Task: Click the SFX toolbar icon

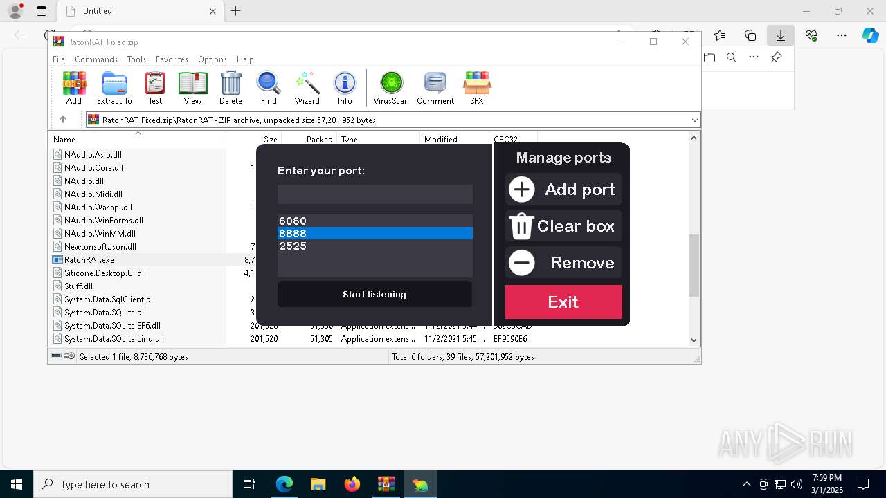Action: coord(477,88)
